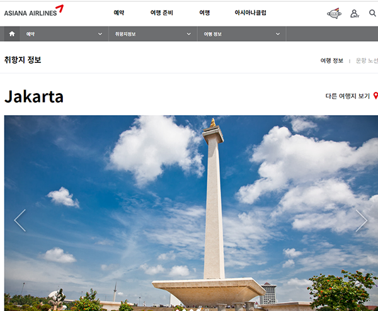This screenshot has width=378, height=311.
Task: Open the My account profile icon
Action: 354,13
